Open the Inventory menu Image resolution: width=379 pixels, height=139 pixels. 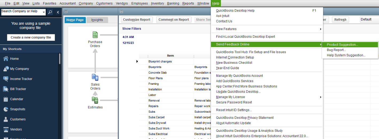click(158, 3)
